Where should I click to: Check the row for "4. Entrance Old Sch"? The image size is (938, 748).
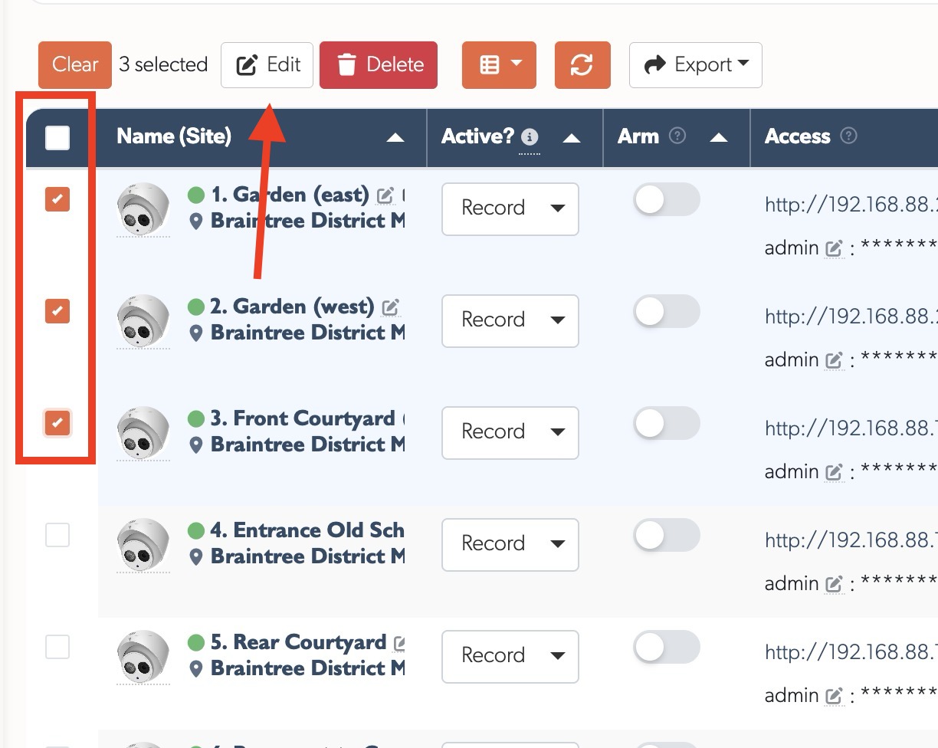(x=56, y=535)
